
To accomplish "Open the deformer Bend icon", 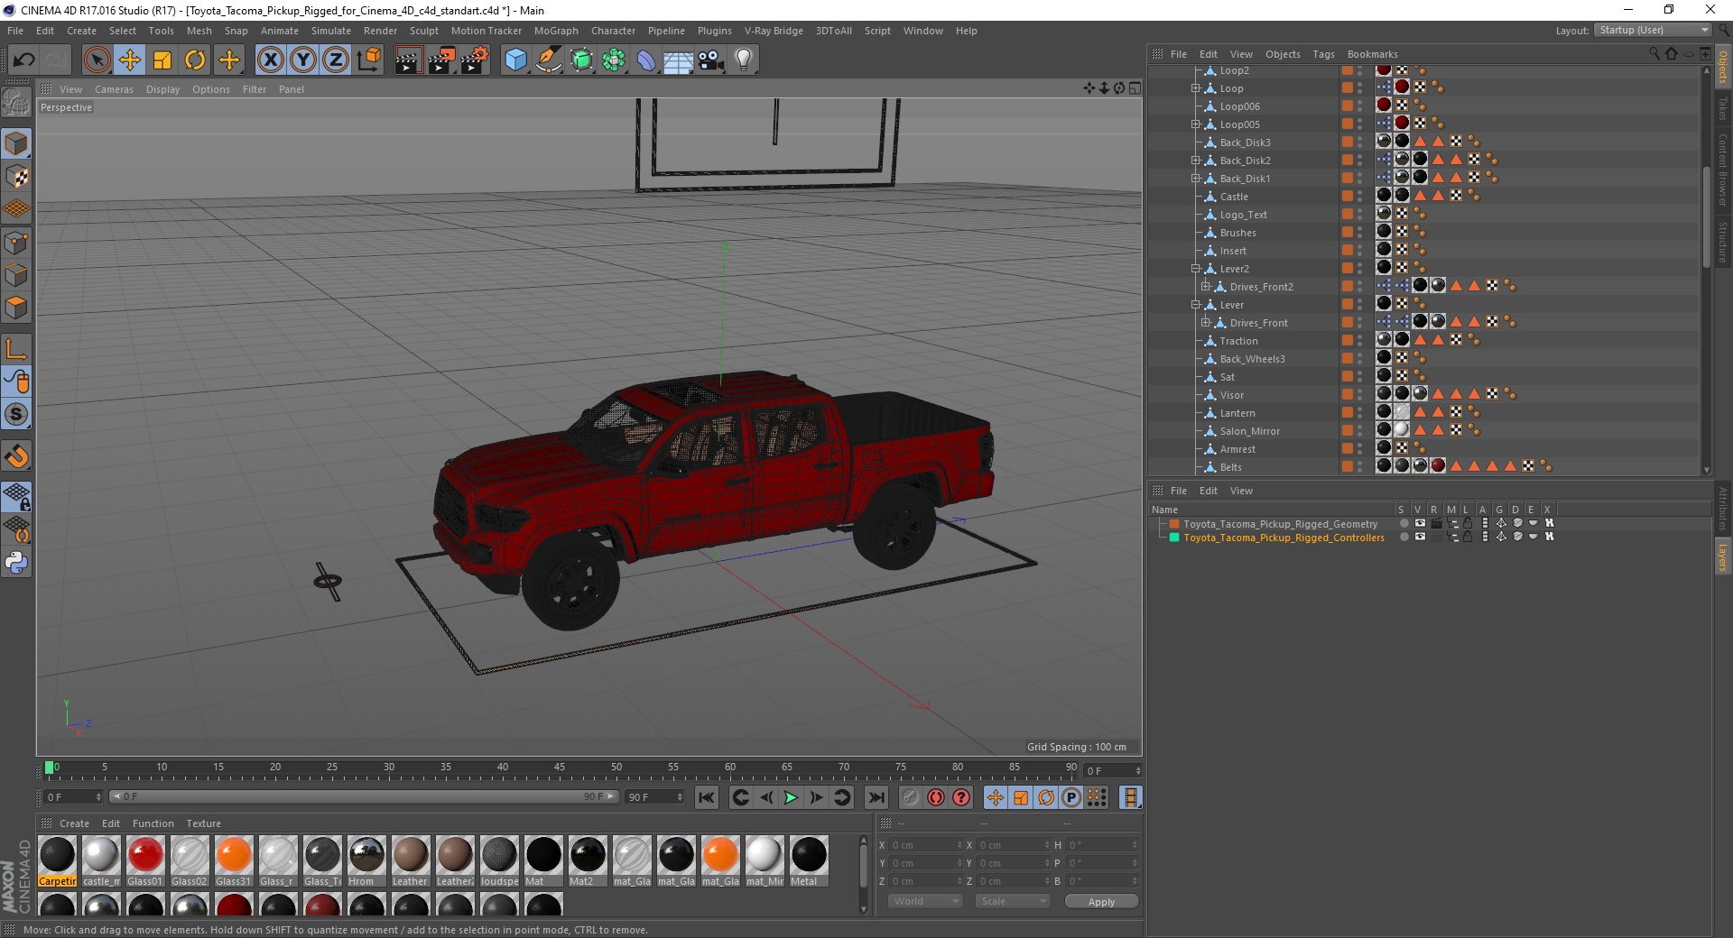I will pos(646,60).
